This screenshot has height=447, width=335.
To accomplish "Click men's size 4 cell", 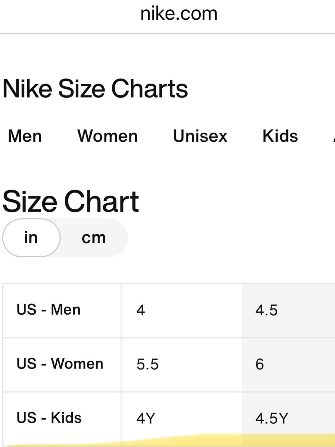I will coord(182,311).
